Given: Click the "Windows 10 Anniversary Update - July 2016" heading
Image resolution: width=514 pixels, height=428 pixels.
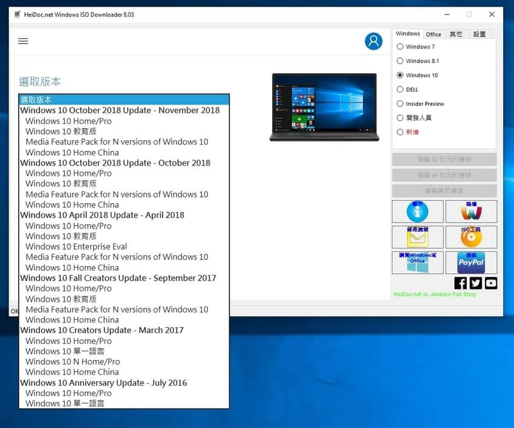Looking at the screenshot, I should pyautogui.click(x=124, y=383).
